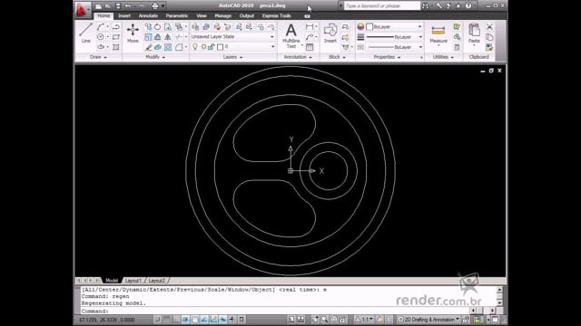
Task: Switch to the Insert ribbon tab
Action: (124, 16)
